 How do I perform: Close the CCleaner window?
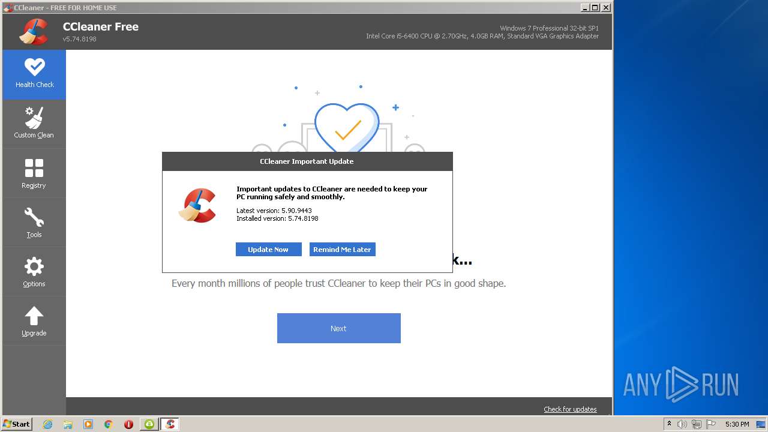coord(606,7)
